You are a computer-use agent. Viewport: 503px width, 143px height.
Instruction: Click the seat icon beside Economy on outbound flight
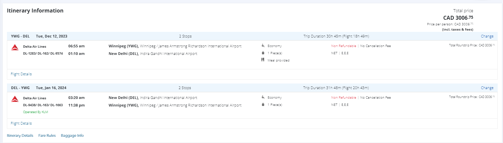pos(263,46)
